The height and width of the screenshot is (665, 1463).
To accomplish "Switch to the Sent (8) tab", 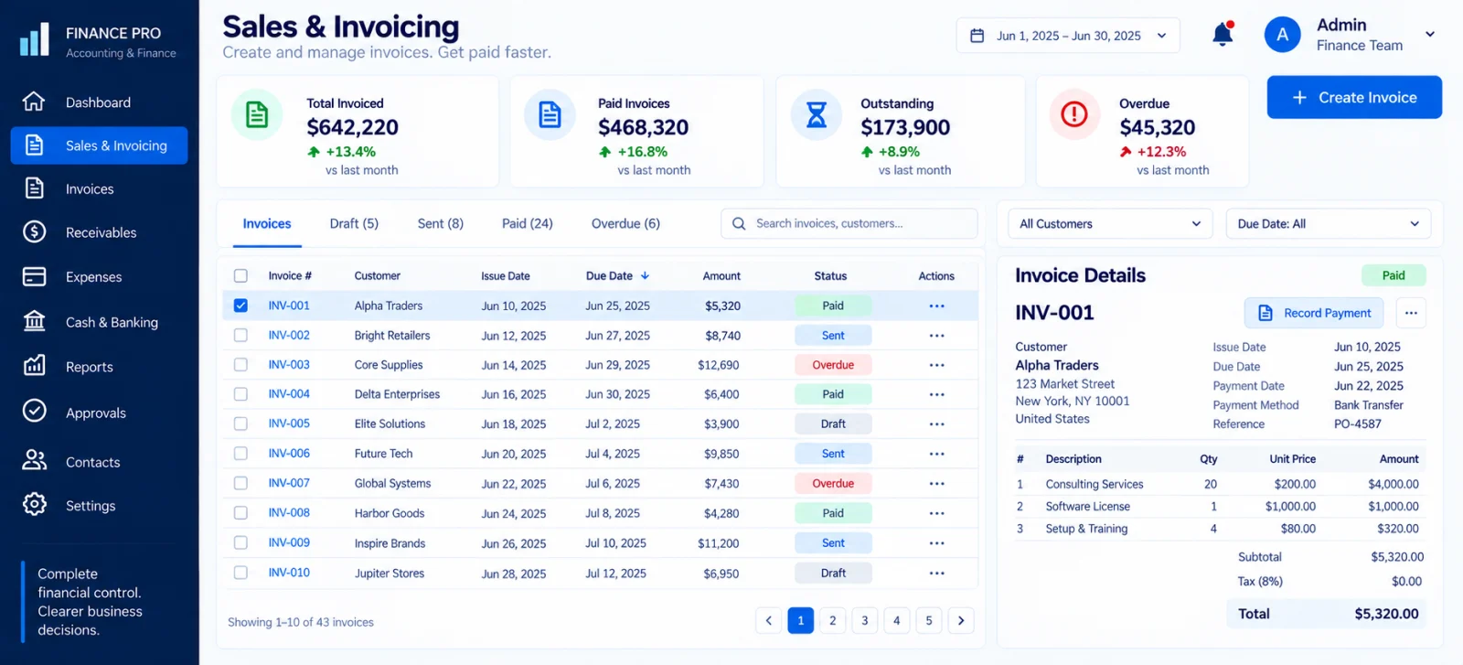I will [x=441, y=223].
